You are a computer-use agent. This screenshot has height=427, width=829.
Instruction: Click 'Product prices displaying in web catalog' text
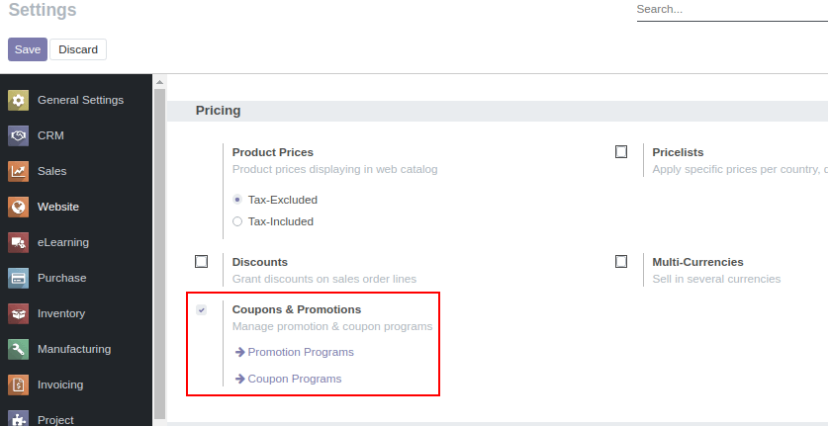334,169
